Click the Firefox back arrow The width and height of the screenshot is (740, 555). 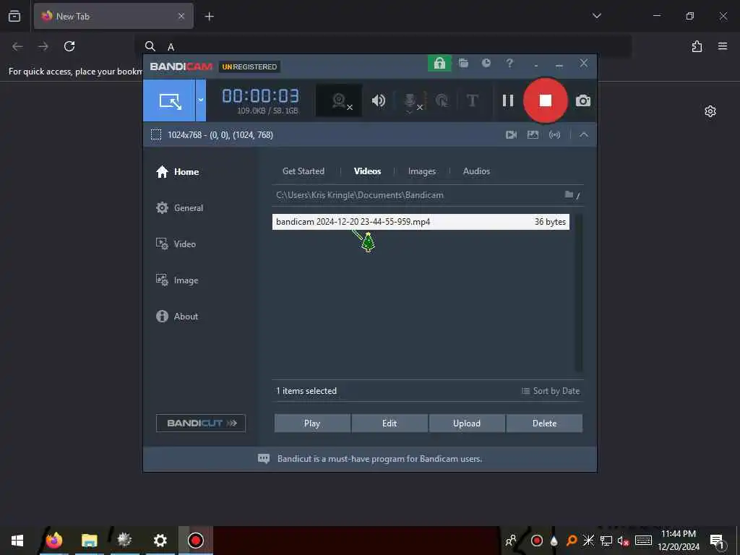tap(17, 46)
